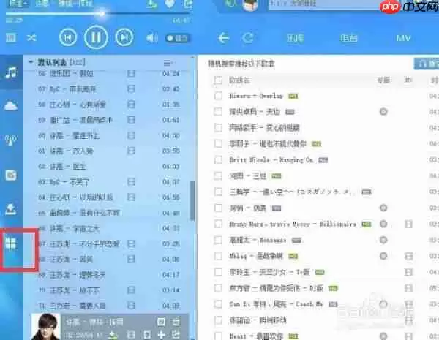Click accompaniment circle icon for 降央卓玛 - 天边
This screenshot has height=340, width=439.
[x=383, y=112]
